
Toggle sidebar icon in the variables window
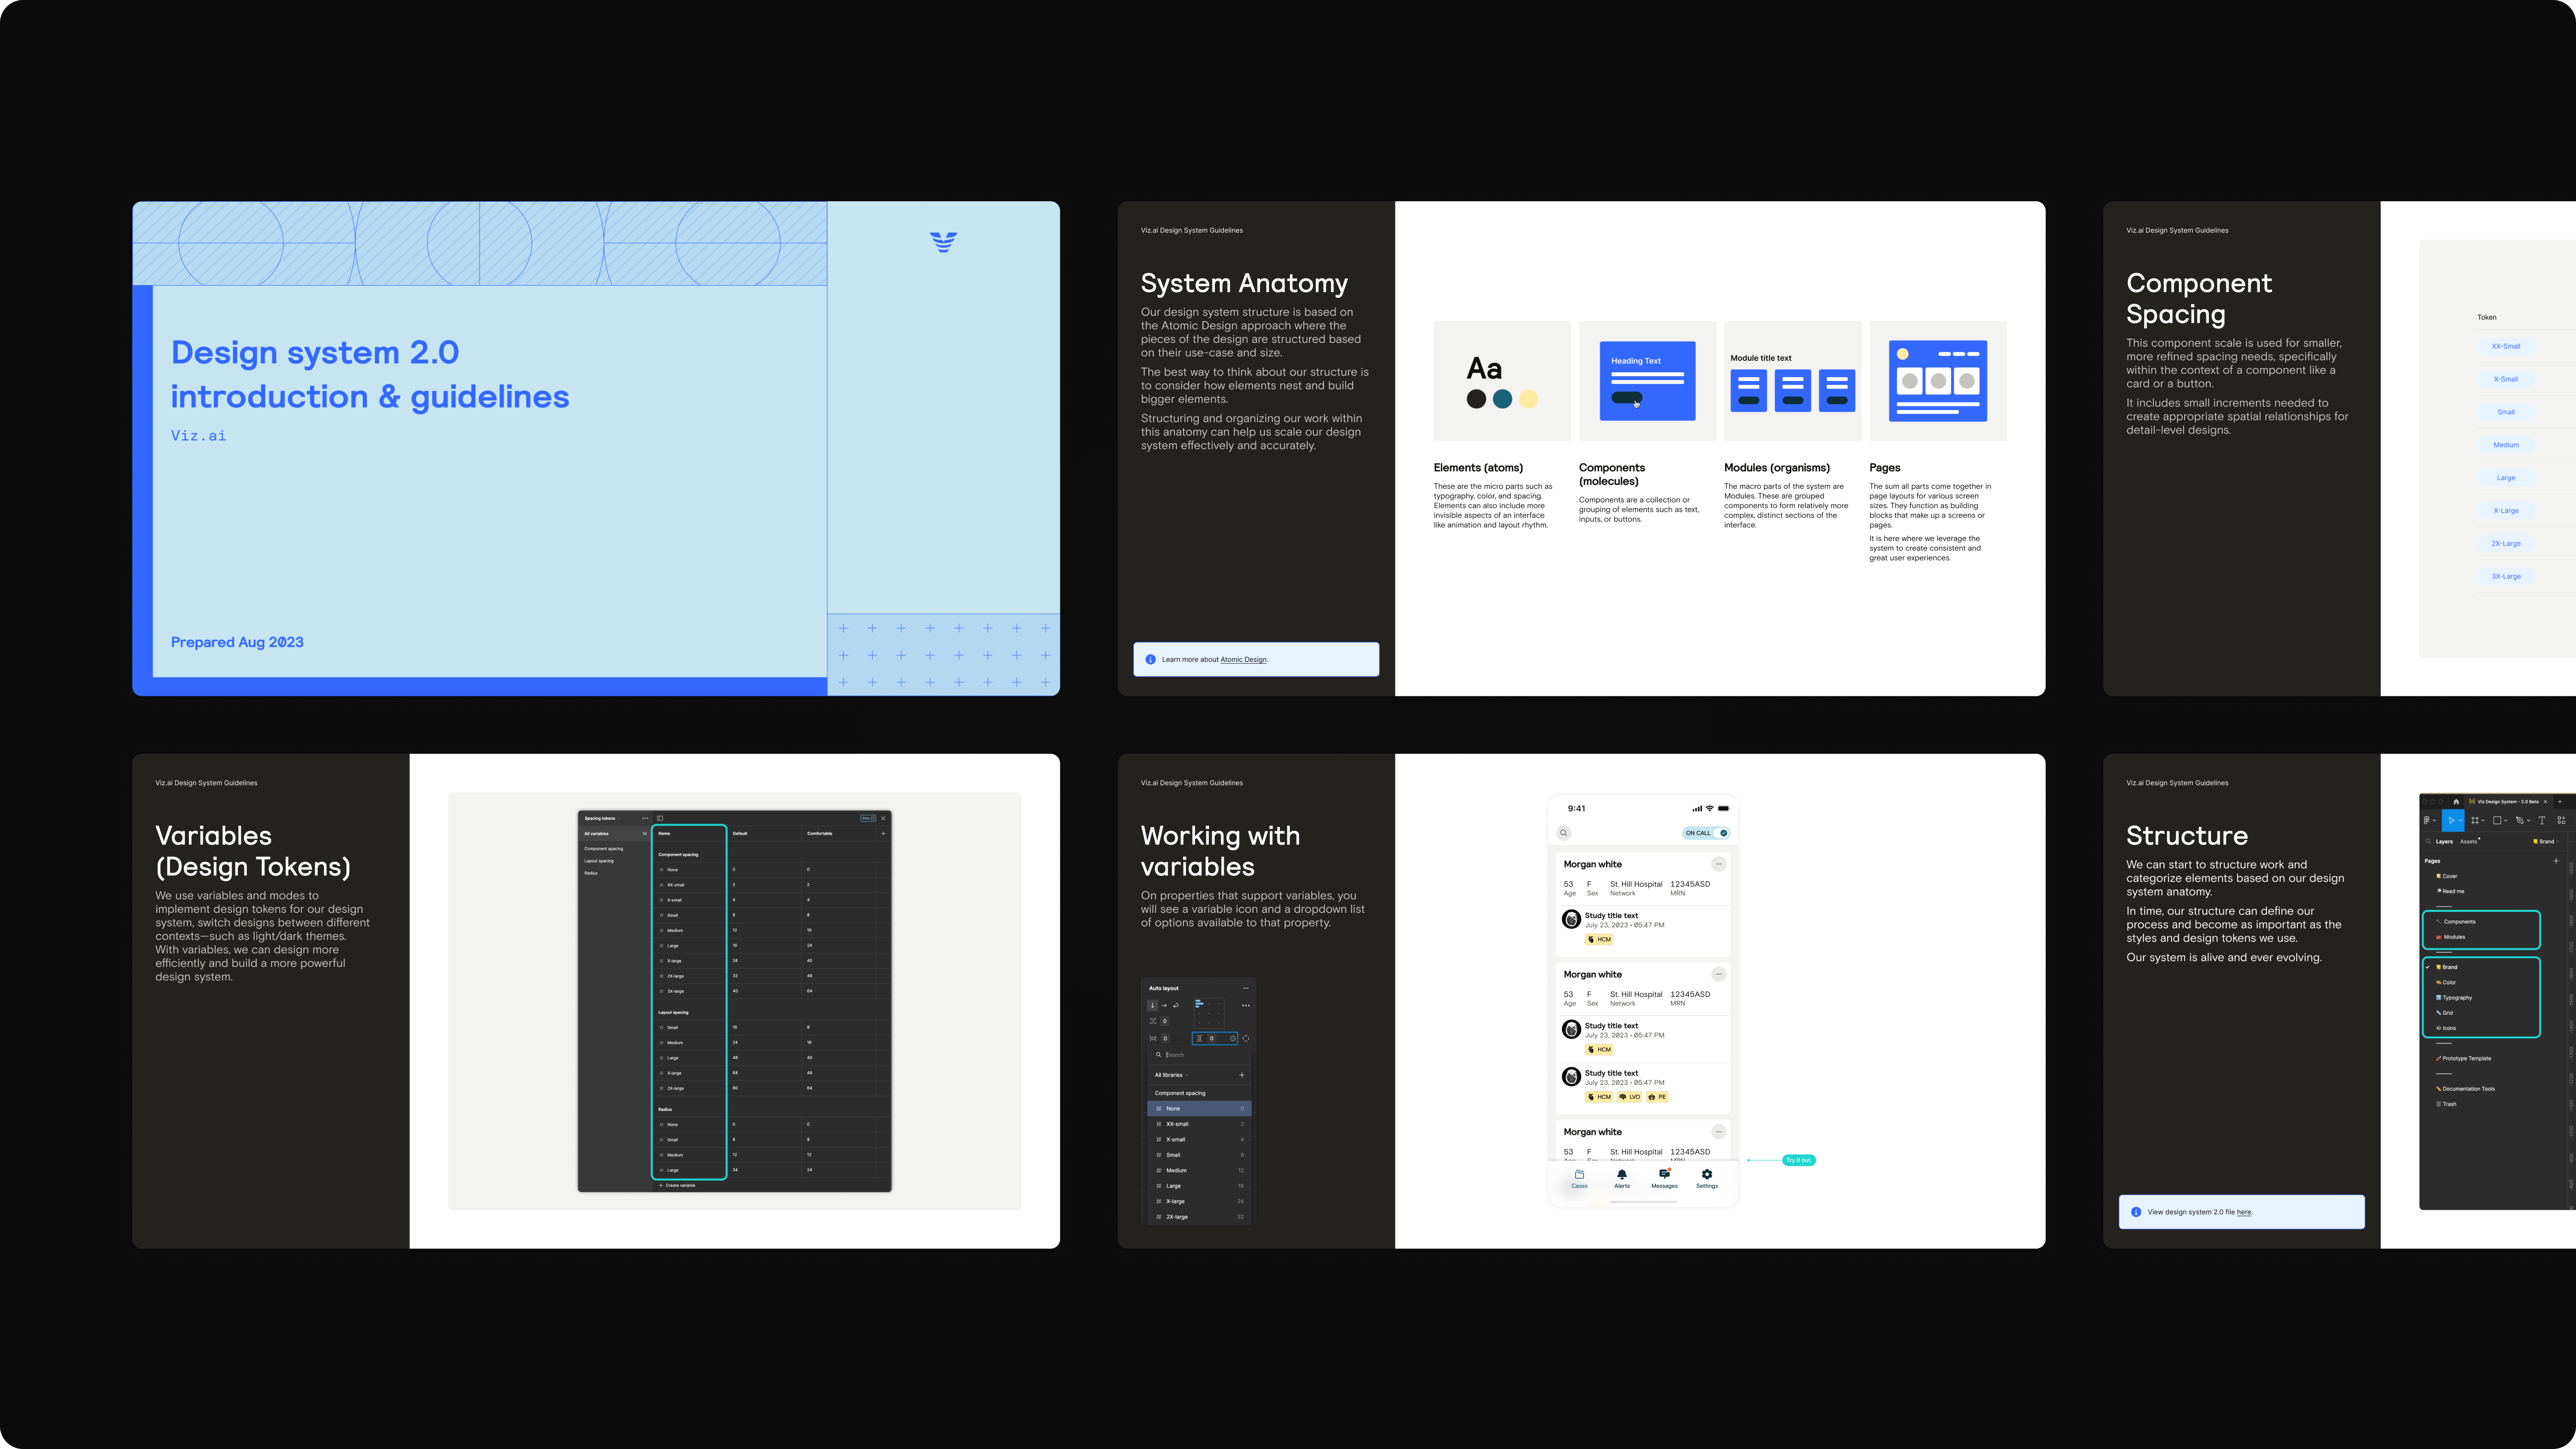pyautogui.click(x=660, y=818)
